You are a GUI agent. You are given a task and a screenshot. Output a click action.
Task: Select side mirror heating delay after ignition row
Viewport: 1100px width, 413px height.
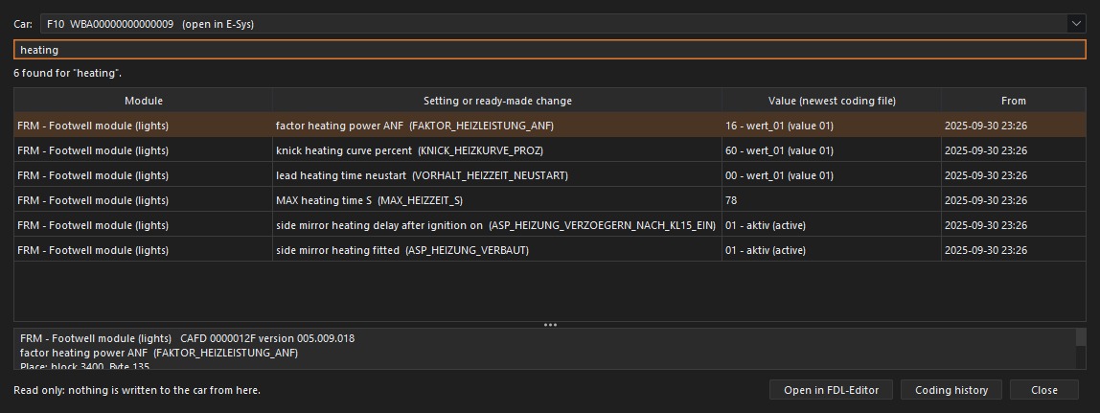549,225
